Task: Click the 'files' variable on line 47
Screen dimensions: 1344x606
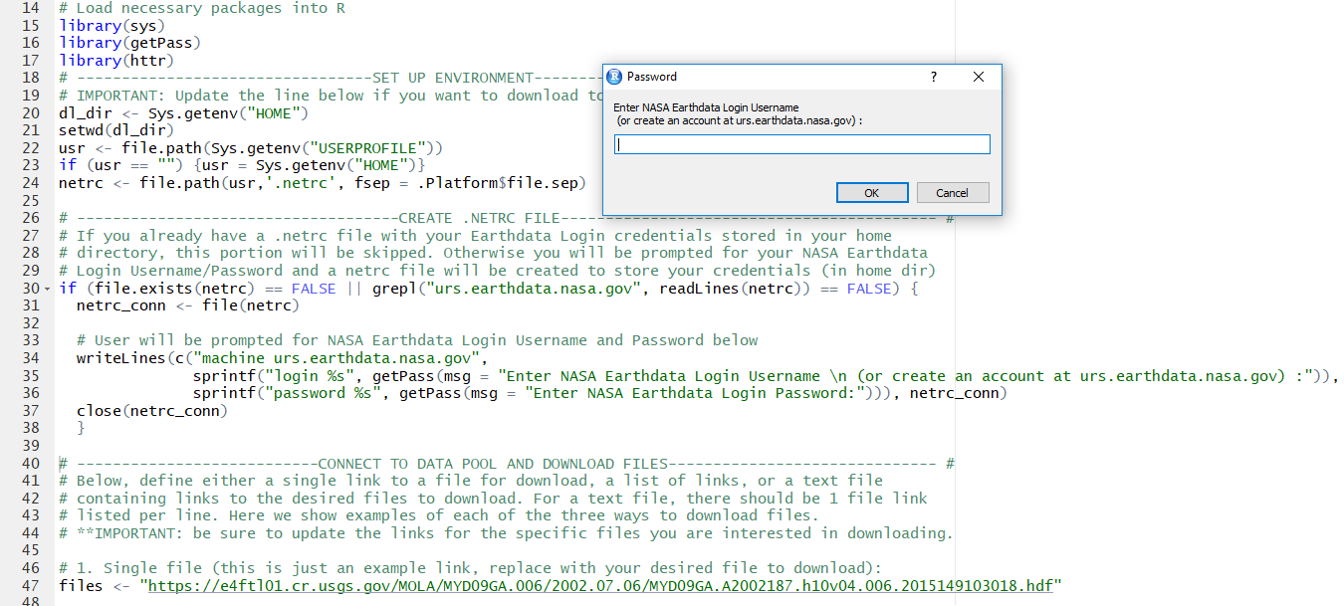Action: point(81,586)
